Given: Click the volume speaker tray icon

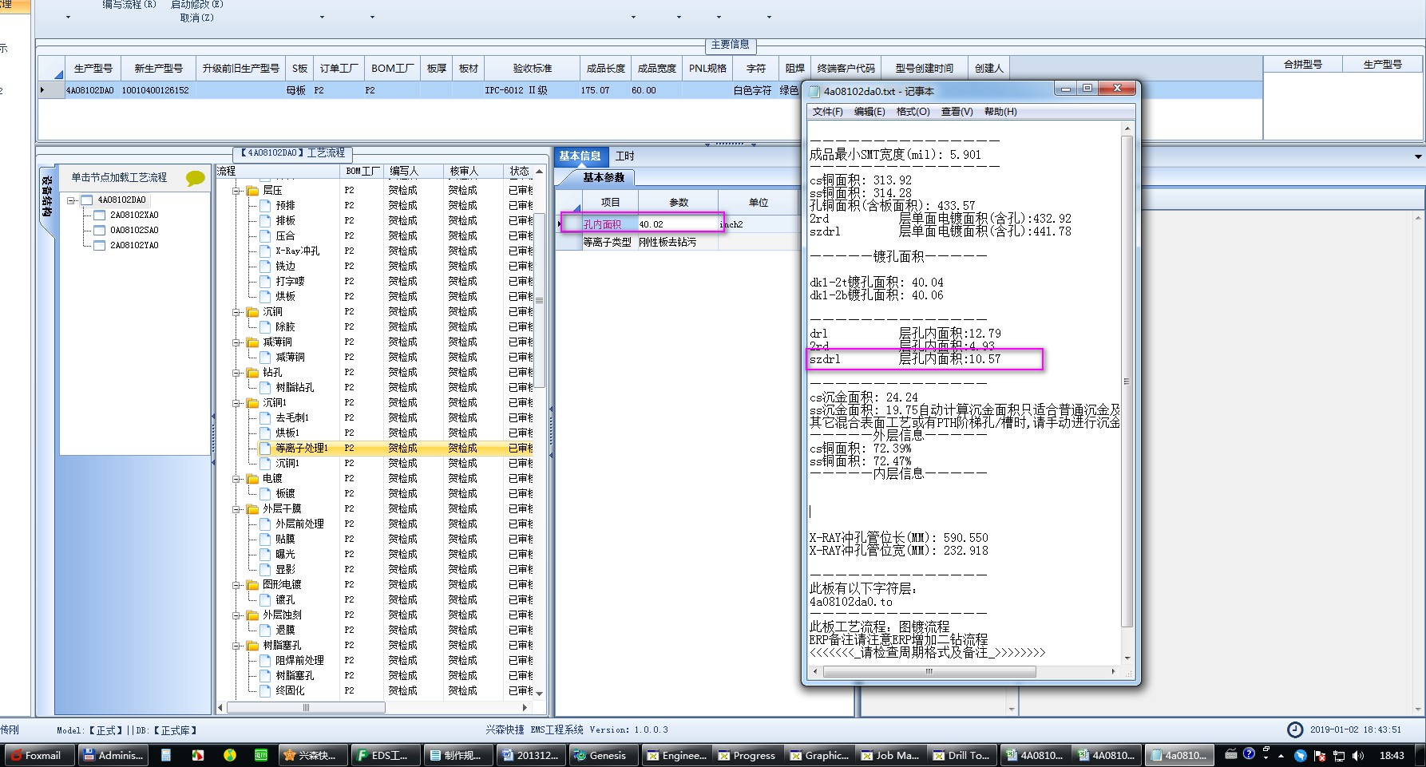Looking at the screenshot, I should (1358, 755).
